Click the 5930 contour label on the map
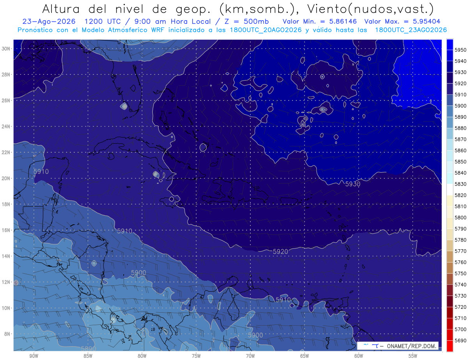 (353, 184)
